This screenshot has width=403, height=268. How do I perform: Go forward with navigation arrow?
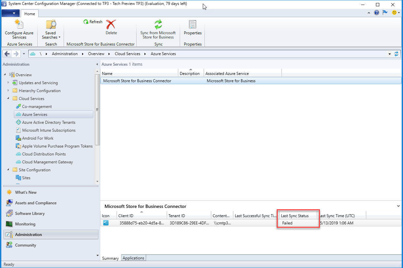16,54
